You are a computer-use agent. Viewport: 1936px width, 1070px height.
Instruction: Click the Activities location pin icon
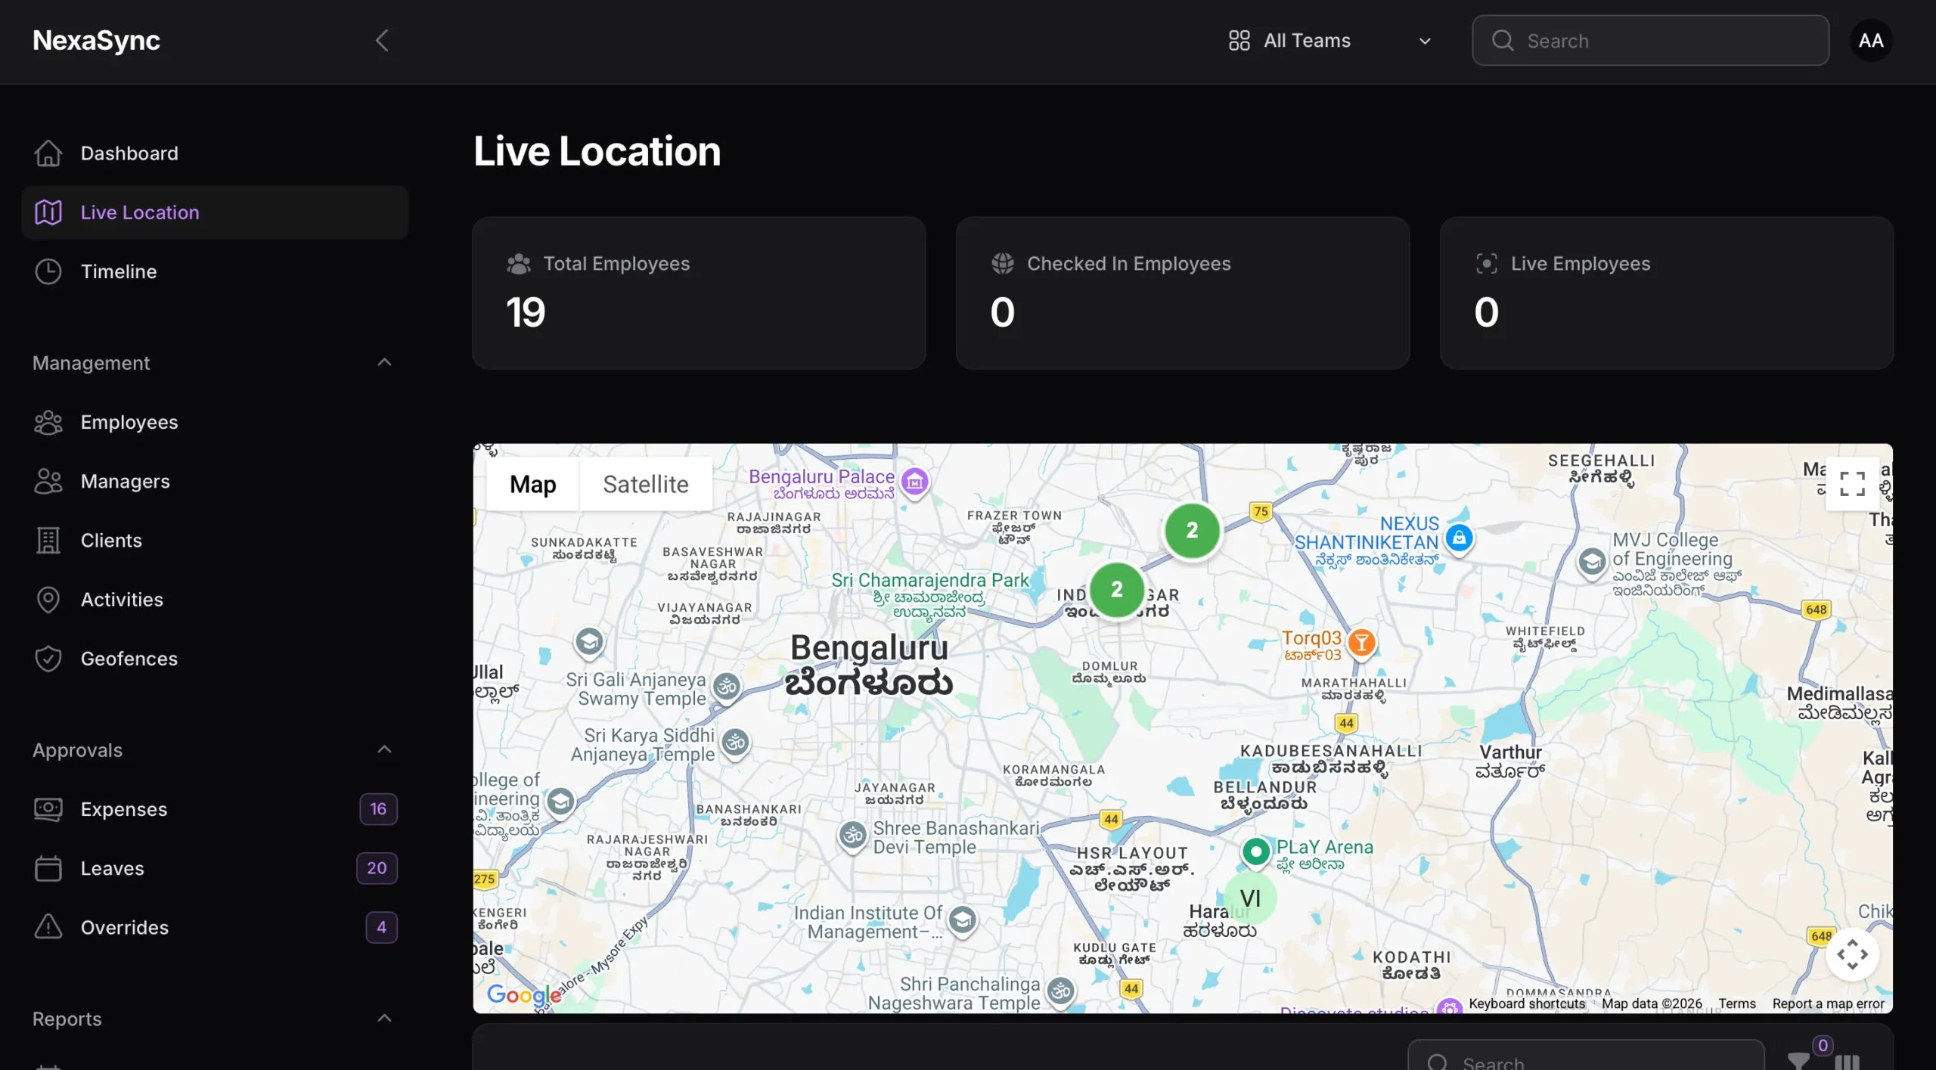tap(48, 599)
